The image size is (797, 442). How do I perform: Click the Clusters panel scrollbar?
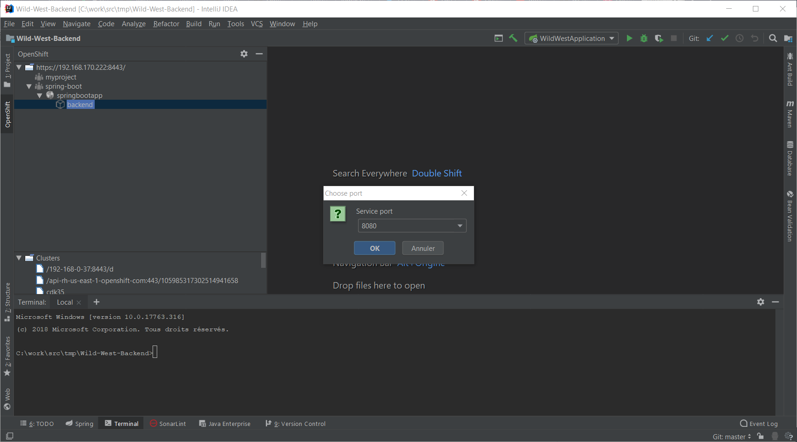tap(263, 260)
